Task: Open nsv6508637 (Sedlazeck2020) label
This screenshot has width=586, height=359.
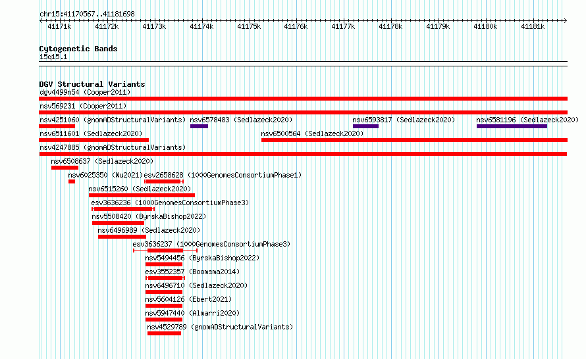Action: coord(102,161)
